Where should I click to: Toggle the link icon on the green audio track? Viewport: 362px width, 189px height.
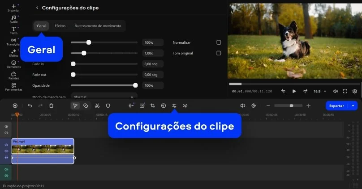(6, 176)
